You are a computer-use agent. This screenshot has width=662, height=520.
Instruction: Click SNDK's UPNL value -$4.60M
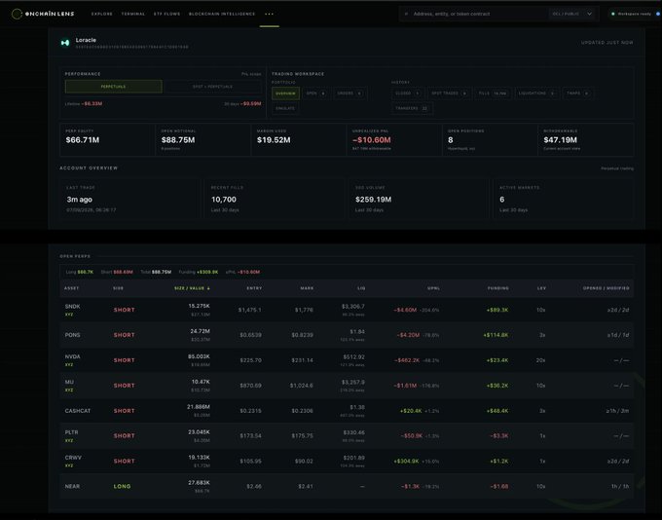coord(405,310)
